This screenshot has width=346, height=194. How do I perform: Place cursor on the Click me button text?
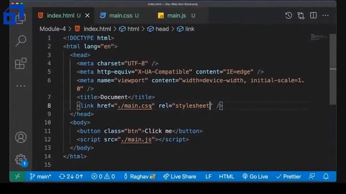pos(158,131)
